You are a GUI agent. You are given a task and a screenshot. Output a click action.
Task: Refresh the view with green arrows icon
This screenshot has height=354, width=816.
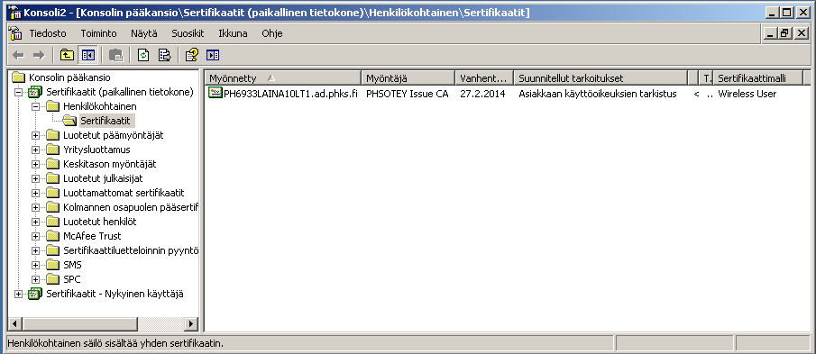[x=143, y=55]
